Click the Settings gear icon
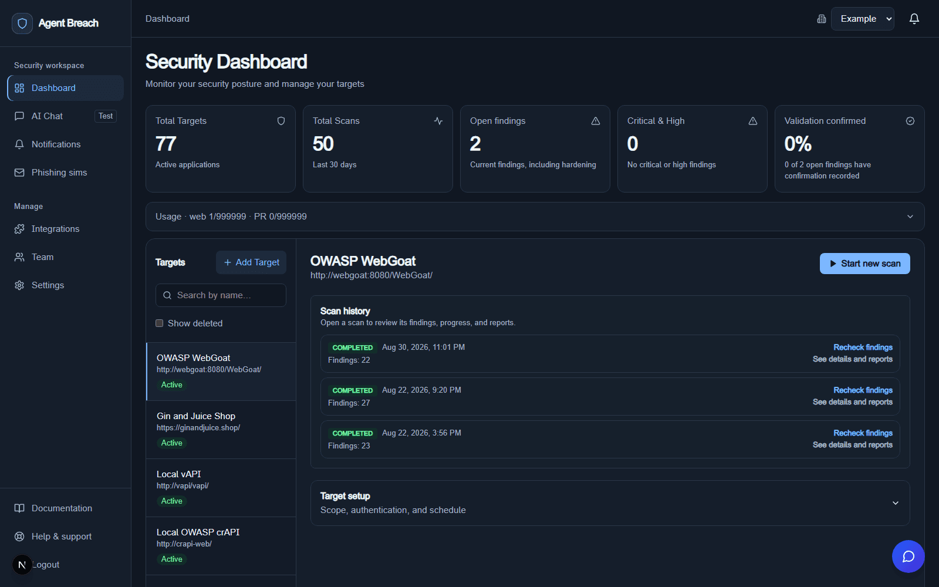 19,285
